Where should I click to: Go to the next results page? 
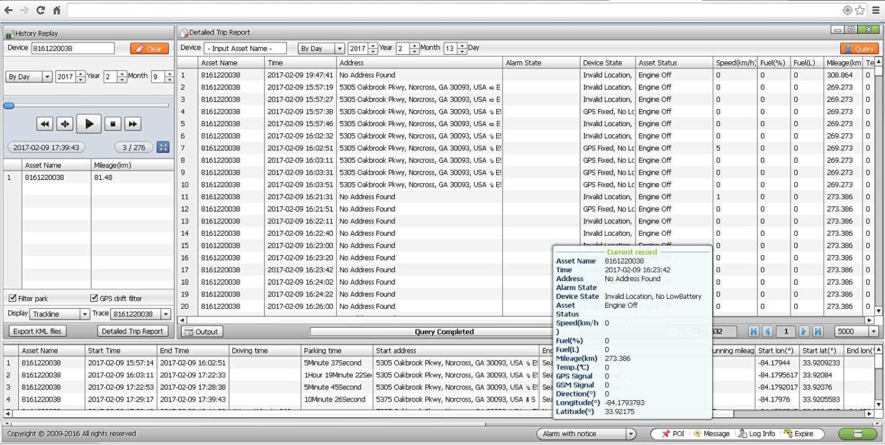803,331
